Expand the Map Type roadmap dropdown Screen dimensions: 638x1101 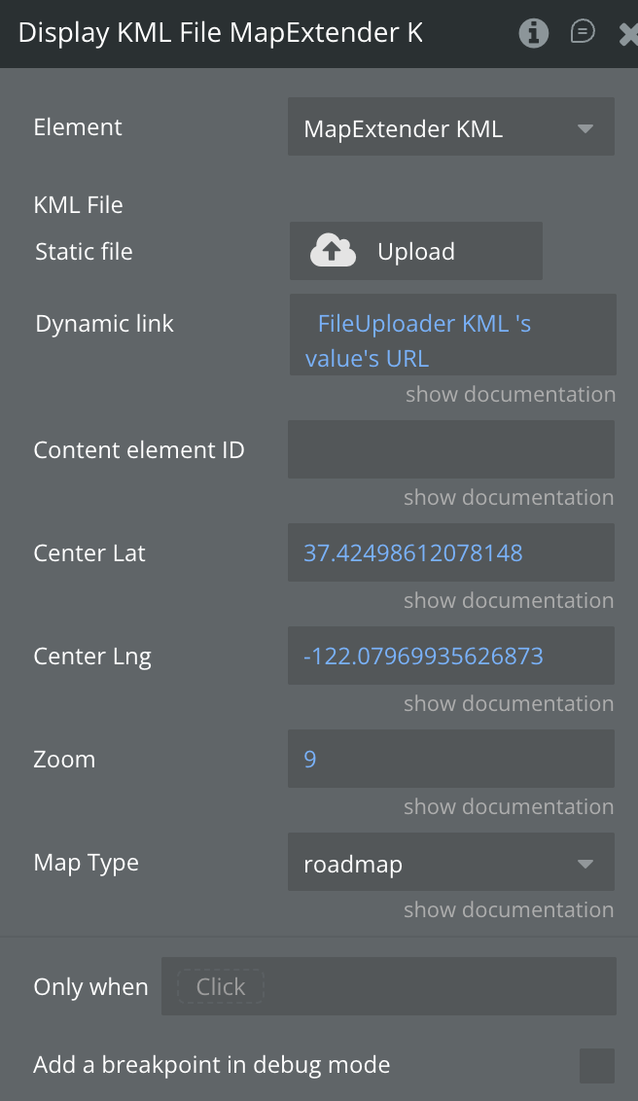(450, 864)
